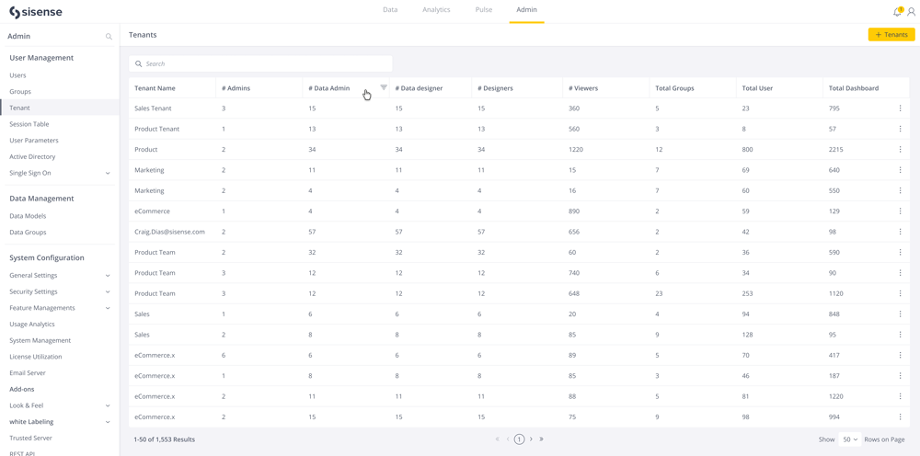920x456 pixels.
Task: Expand Single Sign On section
Action: (108, 174)
